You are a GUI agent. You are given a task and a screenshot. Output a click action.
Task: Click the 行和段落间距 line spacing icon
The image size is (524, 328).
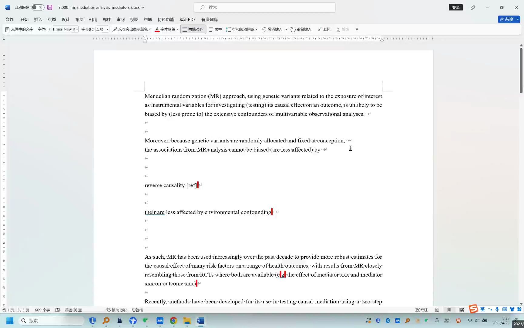[228, 29]
